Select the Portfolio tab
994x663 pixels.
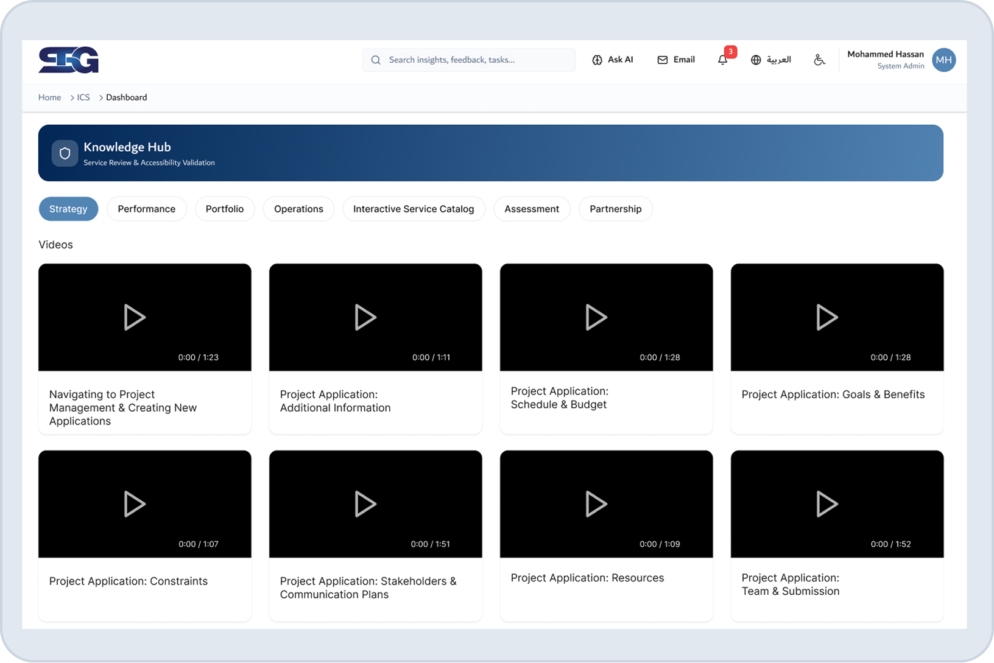coord(225,209)
